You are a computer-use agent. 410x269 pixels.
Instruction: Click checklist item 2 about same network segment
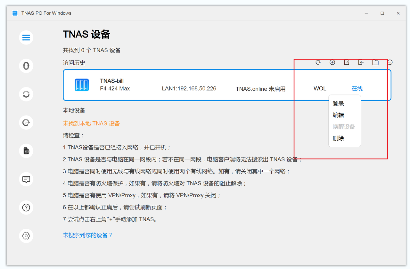183,159
